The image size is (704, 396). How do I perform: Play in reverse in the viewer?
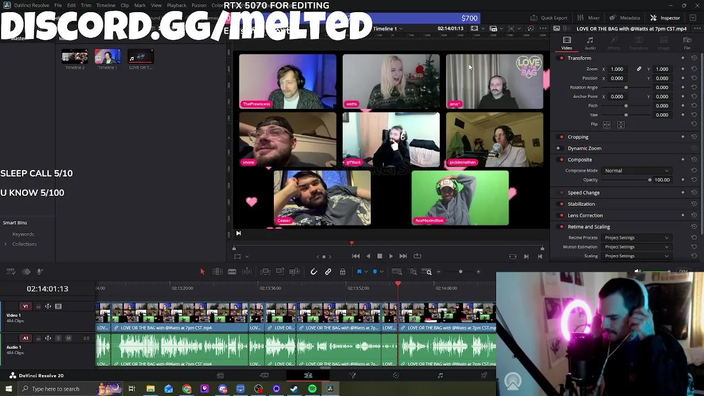368,256
